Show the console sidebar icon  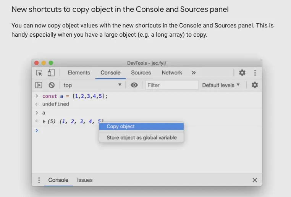39,85
